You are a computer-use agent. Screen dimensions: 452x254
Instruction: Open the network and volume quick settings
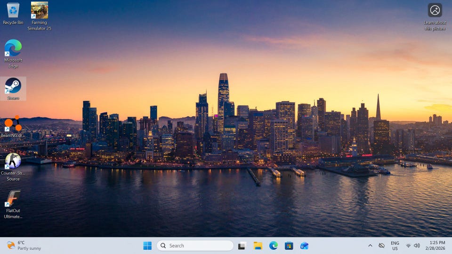click(412, 246)
